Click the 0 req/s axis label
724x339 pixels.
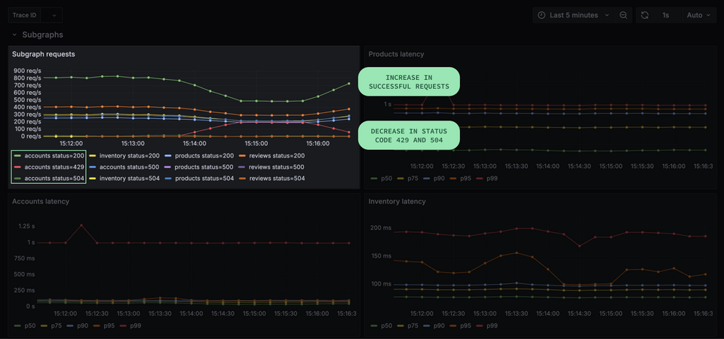coord(30,136)
